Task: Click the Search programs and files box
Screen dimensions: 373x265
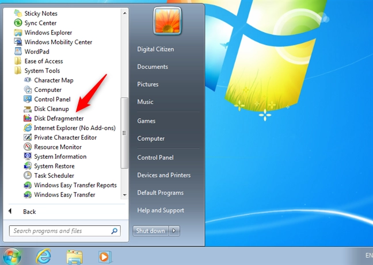Action: tap(64, 231)
